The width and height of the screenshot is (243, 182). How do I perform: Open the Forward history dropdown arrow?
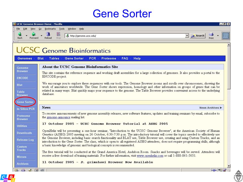coord(41,36)
